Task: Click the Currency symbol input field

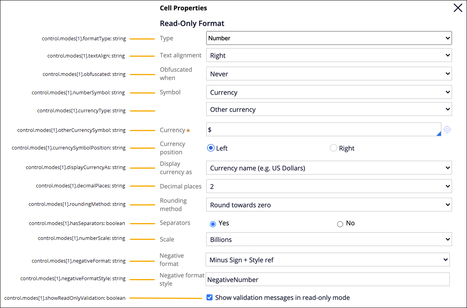Action: [321, 130]
